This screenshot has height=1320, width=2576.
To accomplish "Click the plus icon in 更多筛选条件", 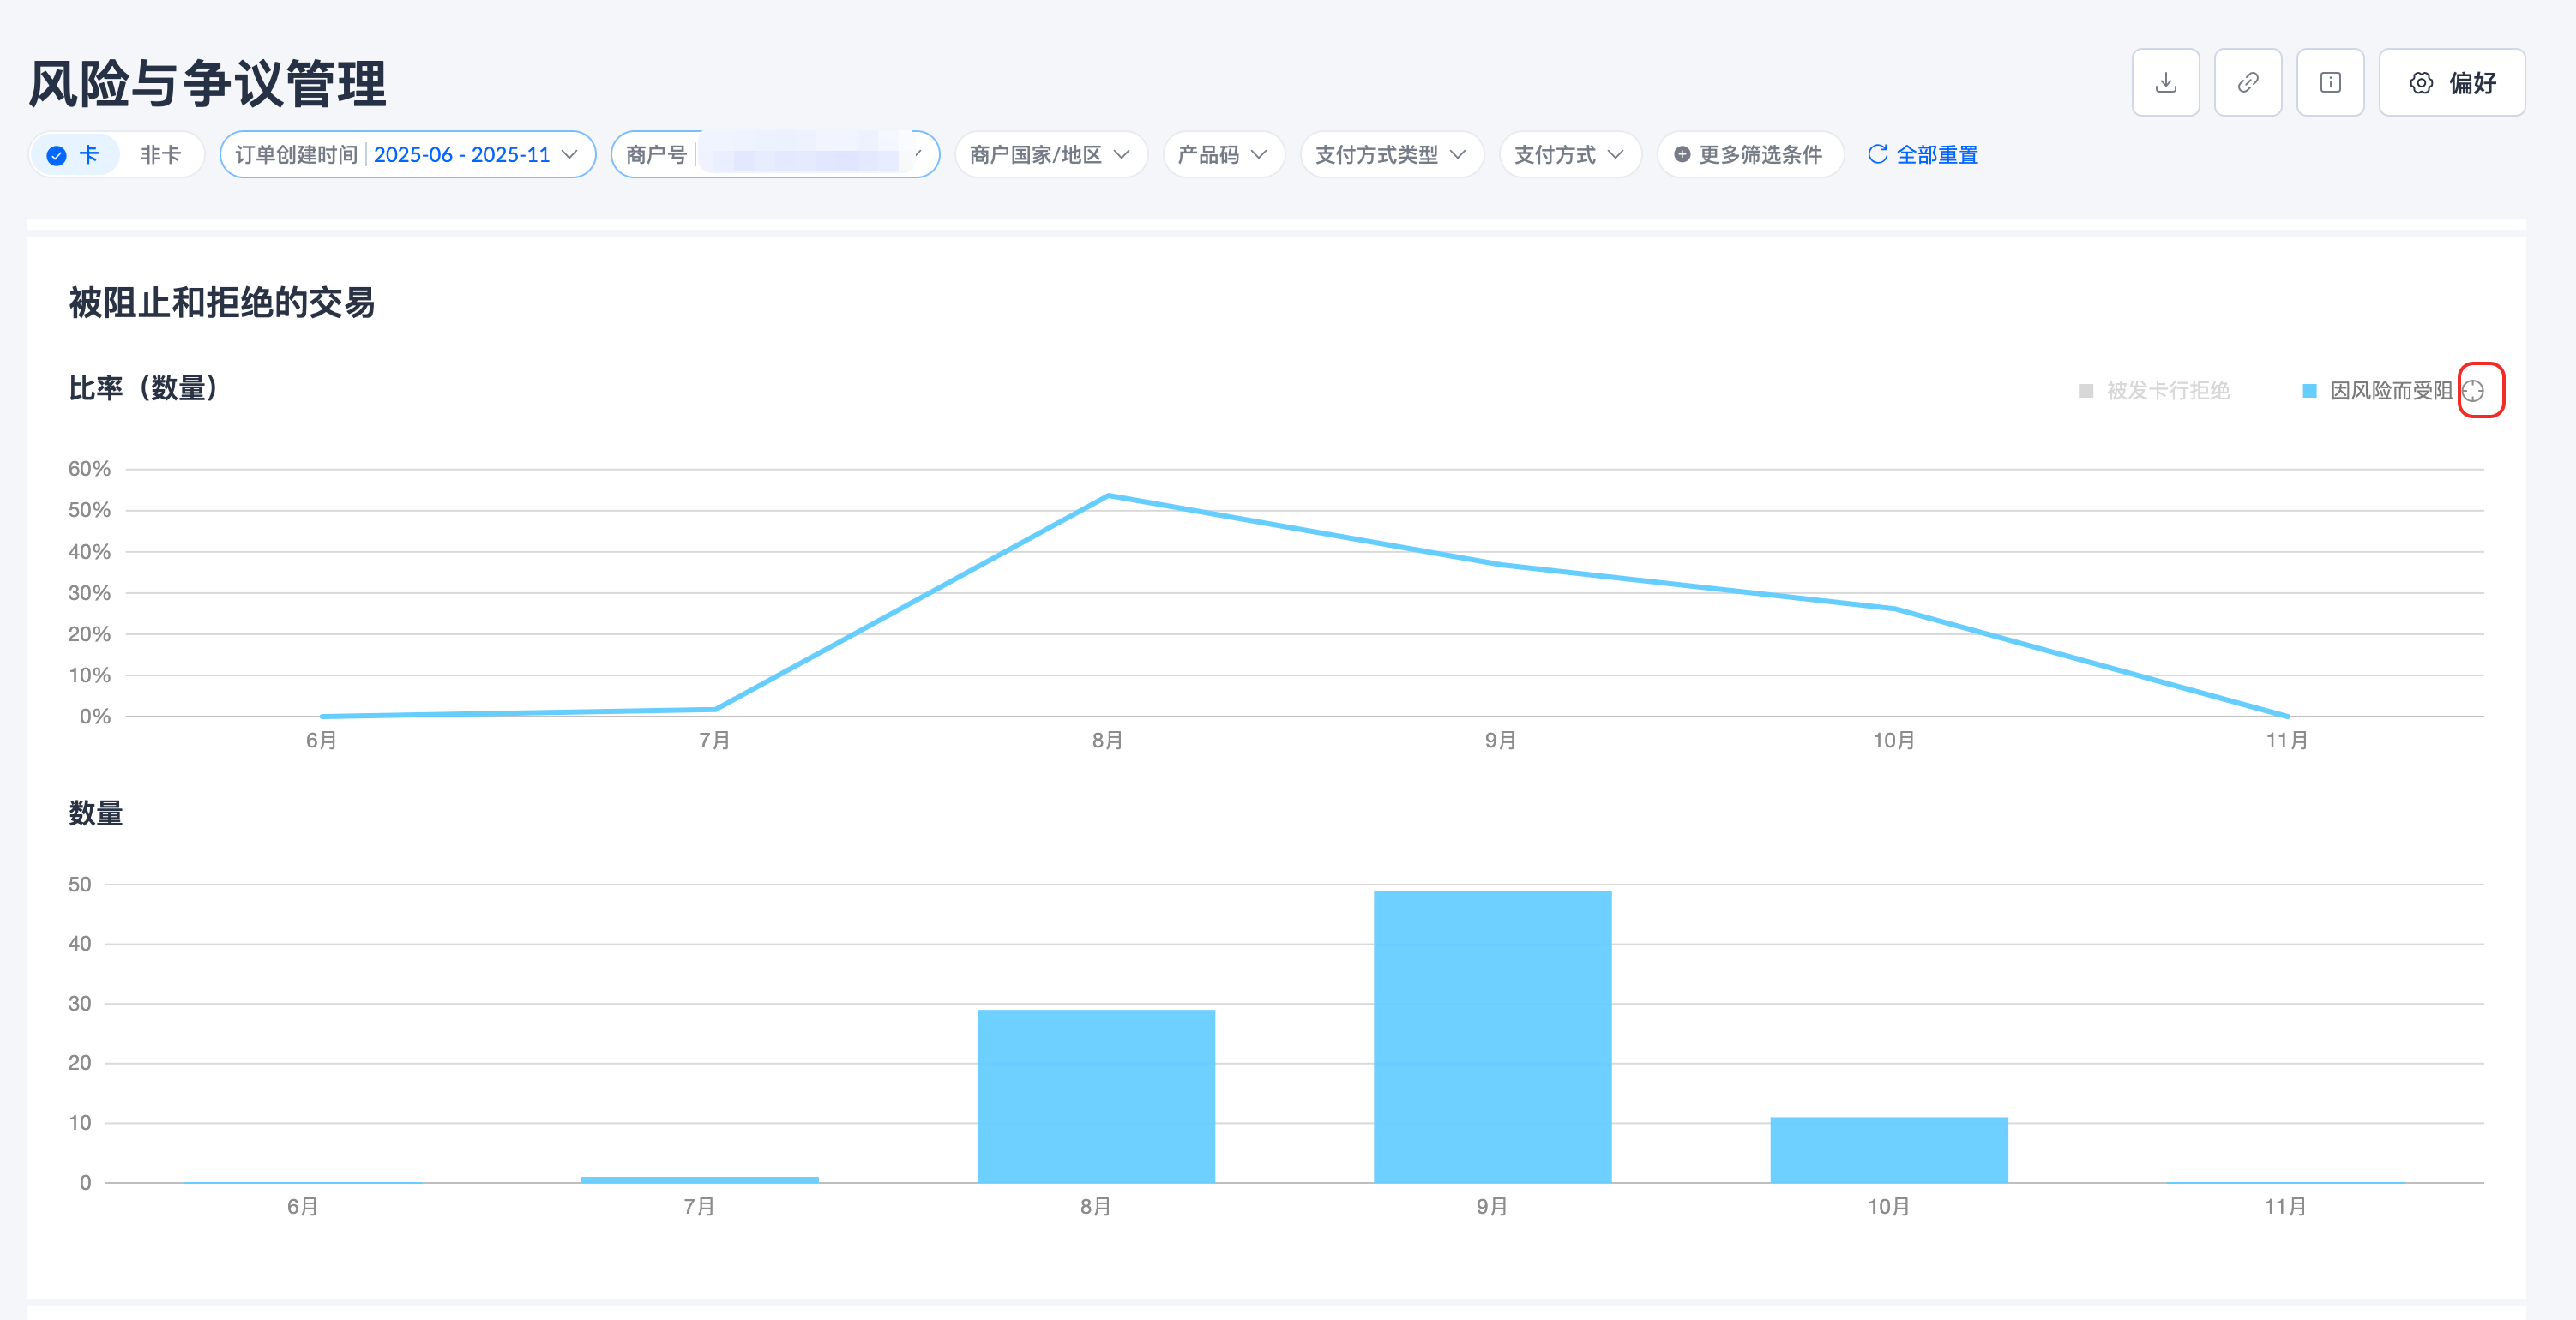I will (x=1682, y=155).
